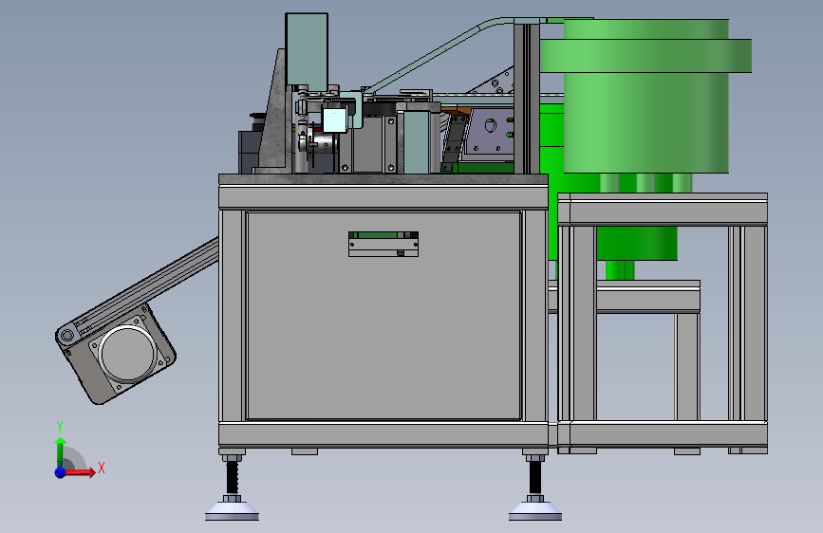Select the aluminum frame stand under the feeder
The image size is (823, 533).
click(663, 323)
